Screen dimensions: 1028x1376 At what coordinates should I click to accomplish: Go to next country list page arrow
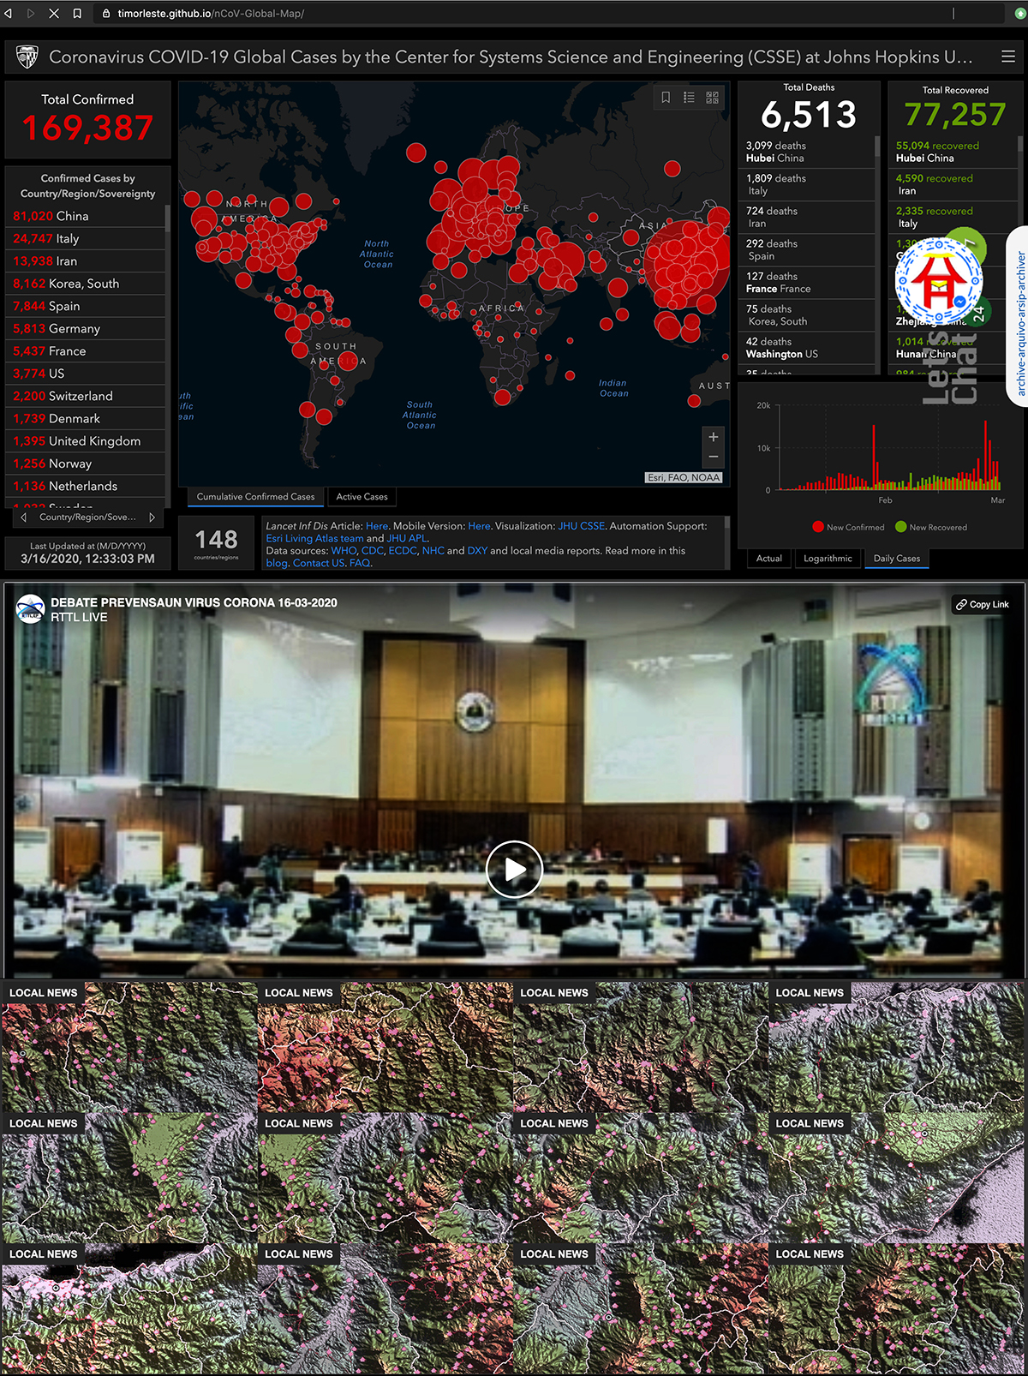click(152, 517)
